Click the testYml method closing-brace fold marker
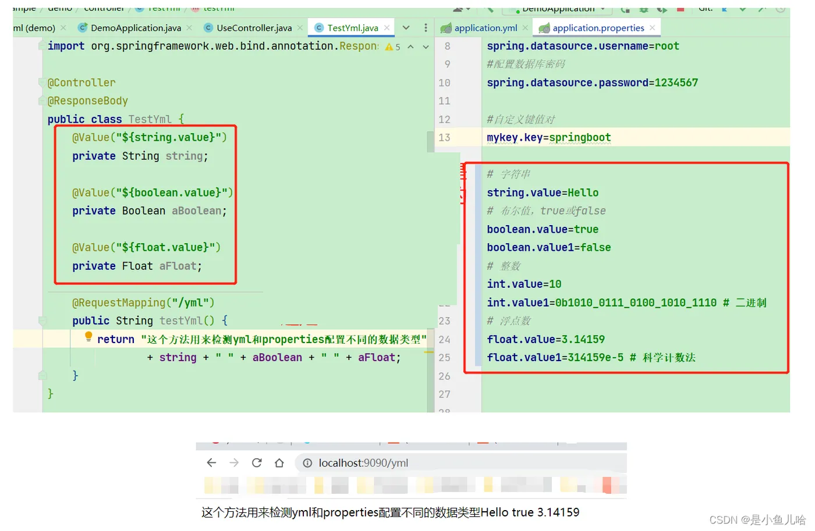This screenshot has width=815, height=531. click(42, 376)
